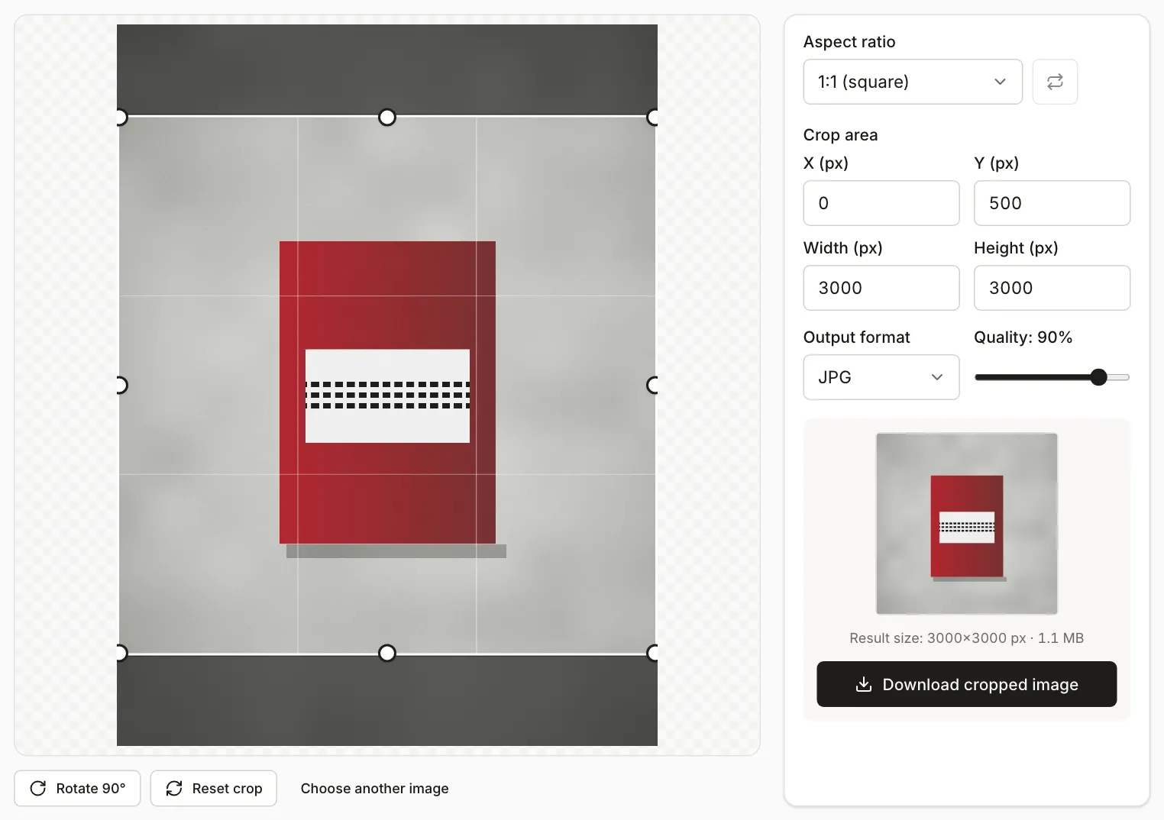Open the Aspect ratio dropdown
Image resolution: width=1164 pixels, height=820 pixels.
[x=913, y=82]
